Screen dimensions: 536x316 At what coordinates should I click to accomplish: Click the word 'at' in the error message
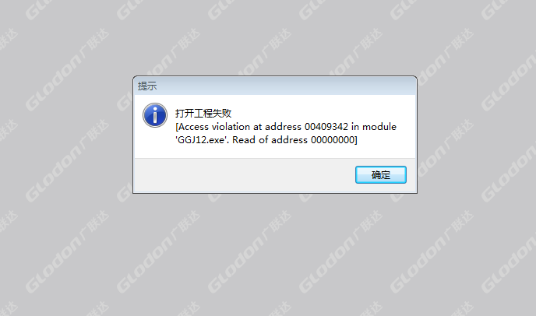coord(258,127)
